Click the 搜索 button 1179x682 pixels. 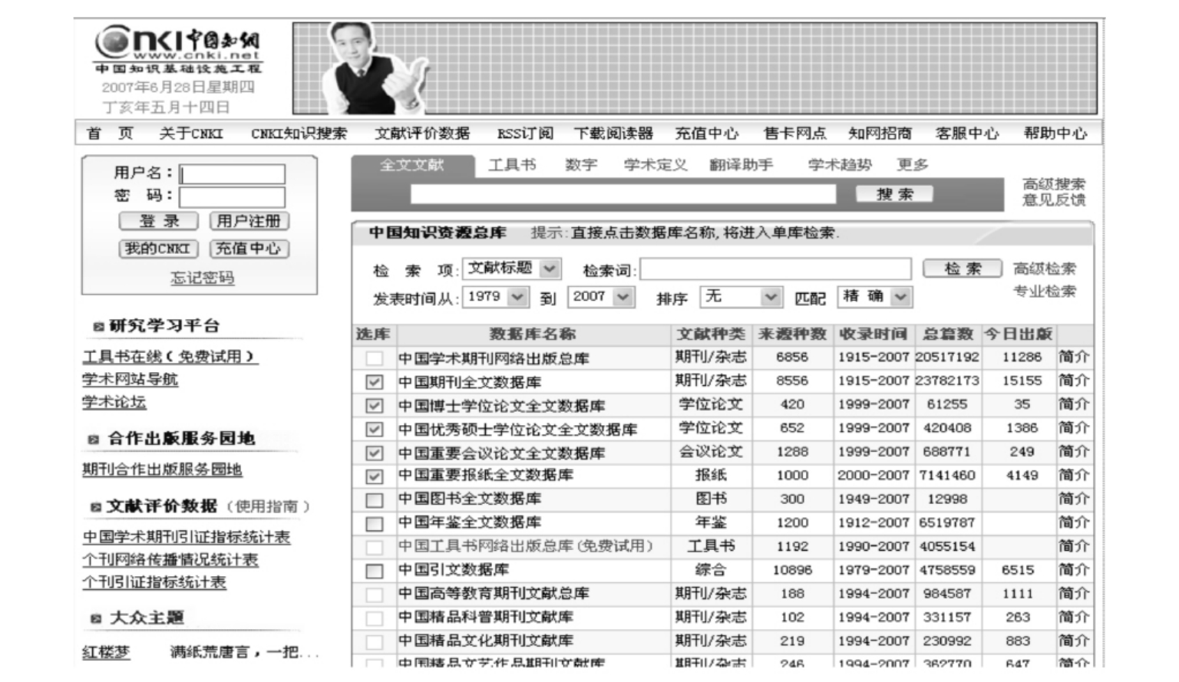(x=895, y=194)
